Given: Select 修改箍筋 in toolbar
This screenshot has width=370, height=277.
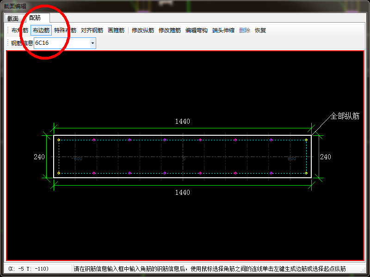Looking at the screenshot, I should coord(170,30).
